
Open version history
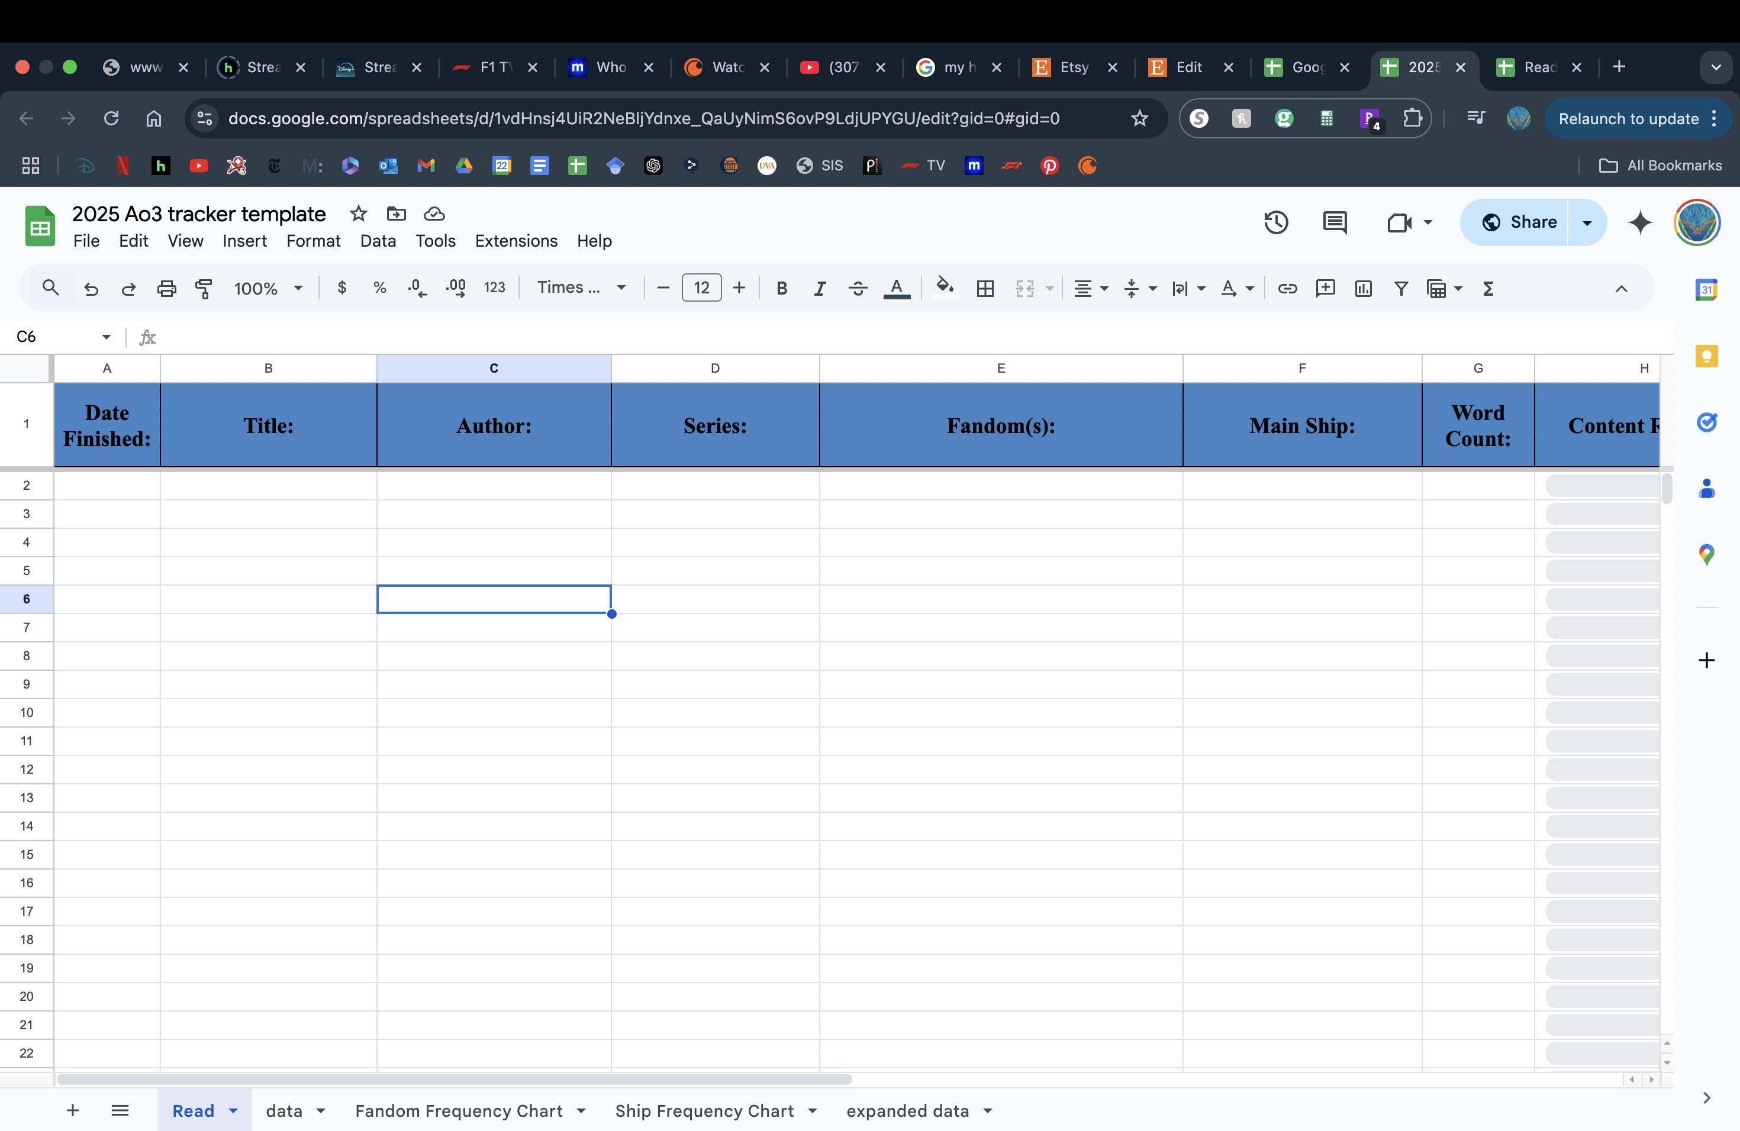[x=1275, y=222]
